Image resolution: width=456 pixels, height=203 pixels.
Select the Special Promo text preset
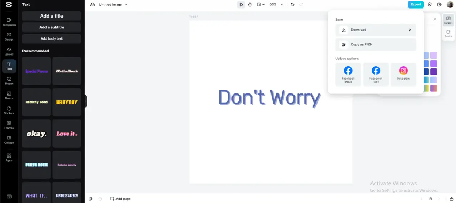click(x=36, y=71)
